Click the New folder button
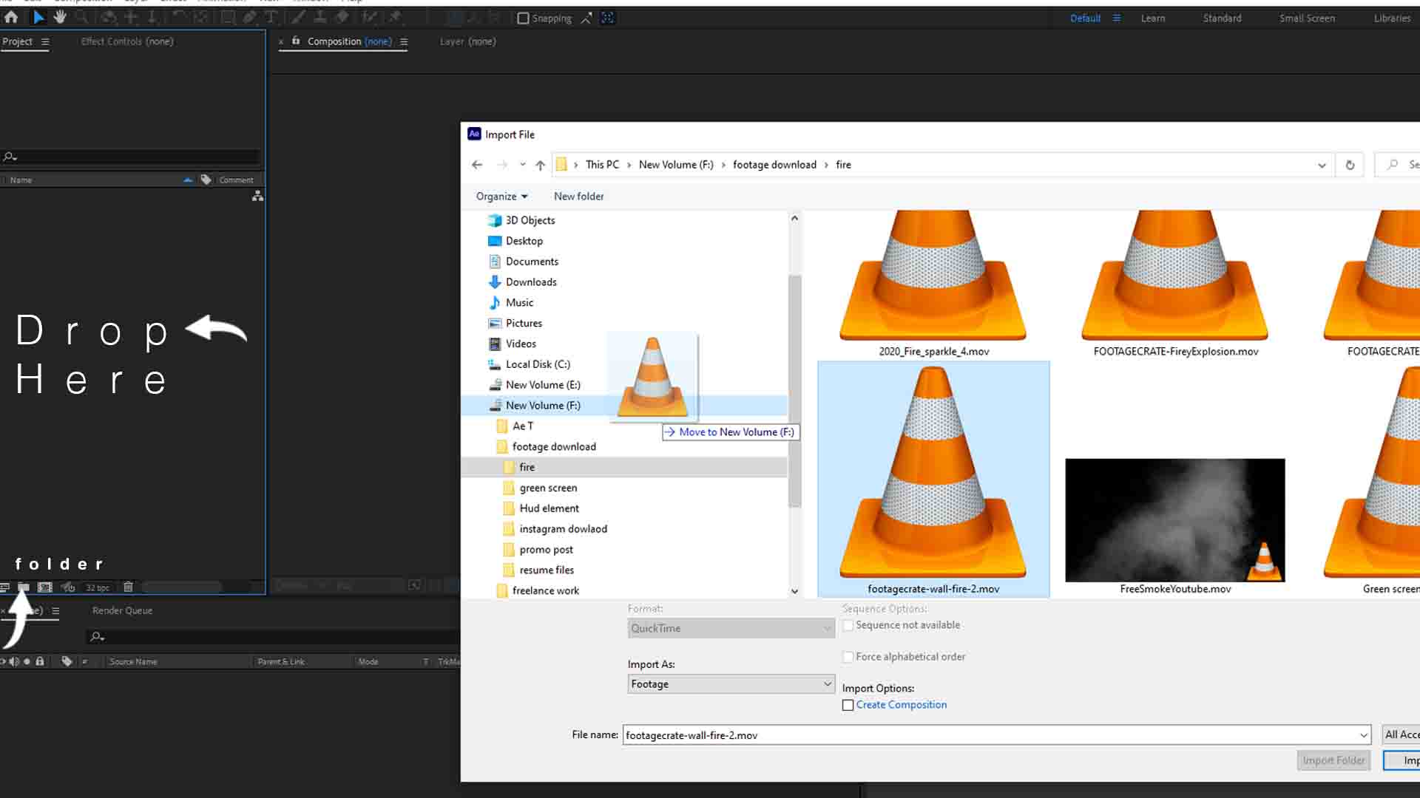Screen dimensions: 1420x798 (x=578, y=197)
